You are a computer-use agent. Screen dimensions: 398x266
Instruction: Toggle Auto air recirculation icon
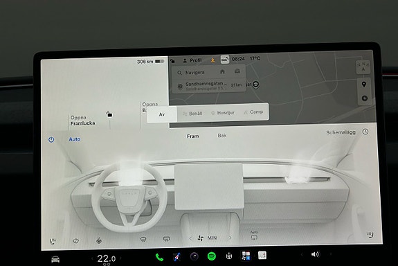pos(254,236)
